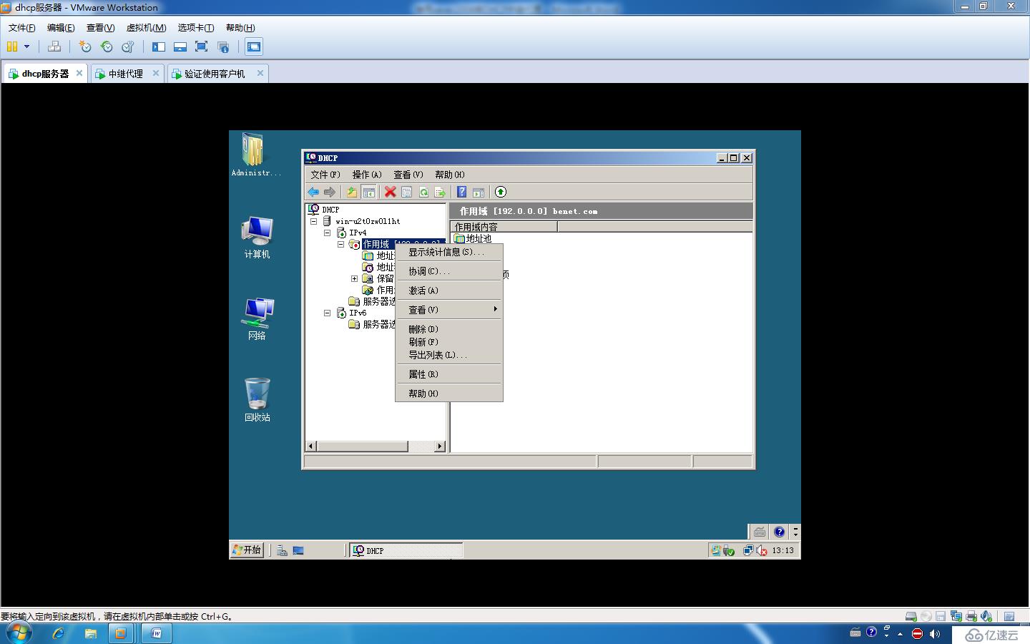The image size is (1030, 644).
Task: Pause the virtual machine
Action: point(12,47)
